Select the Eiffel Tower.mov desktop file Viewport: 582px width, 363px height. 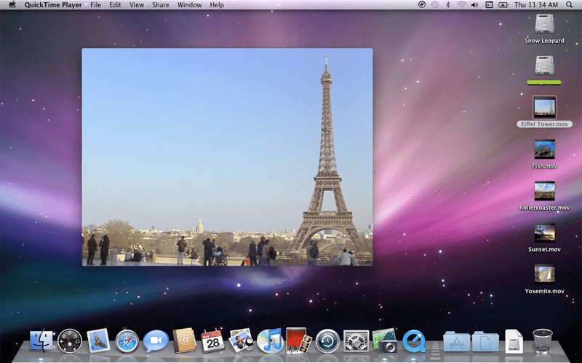(x=544, y=112)
